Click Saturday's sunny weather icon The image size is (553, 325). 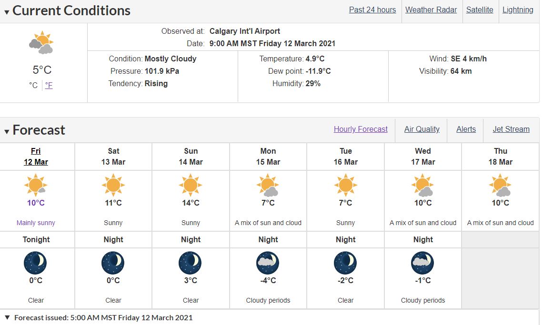click(113, 185)
